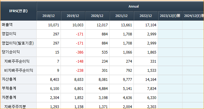Click the red value -386
Image resolution: width=204 pixels, height=109 pixels.
tap(80, 52)
